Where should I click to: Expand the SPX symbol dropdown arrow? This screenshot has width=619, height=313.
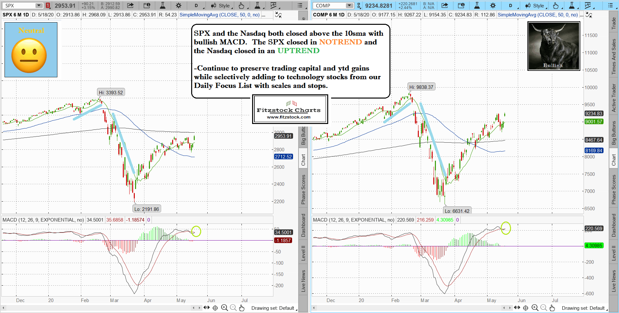39,5
